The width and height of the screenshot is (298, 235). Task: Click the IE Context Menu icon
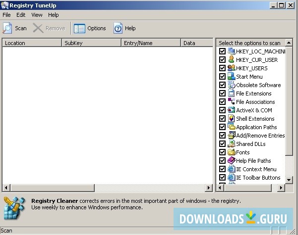pyautogui.click(x=231, y=169)
